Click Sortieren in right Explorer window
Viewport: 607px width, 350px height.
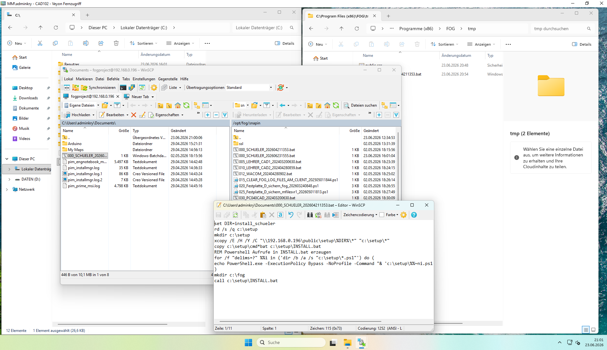pyautogui.click(x=444, y=44)
